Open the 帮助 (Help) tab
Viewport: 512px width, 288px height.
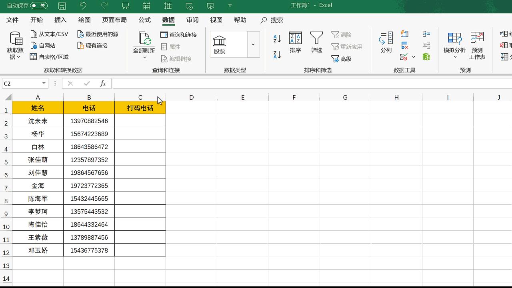[x=240, y=20]
